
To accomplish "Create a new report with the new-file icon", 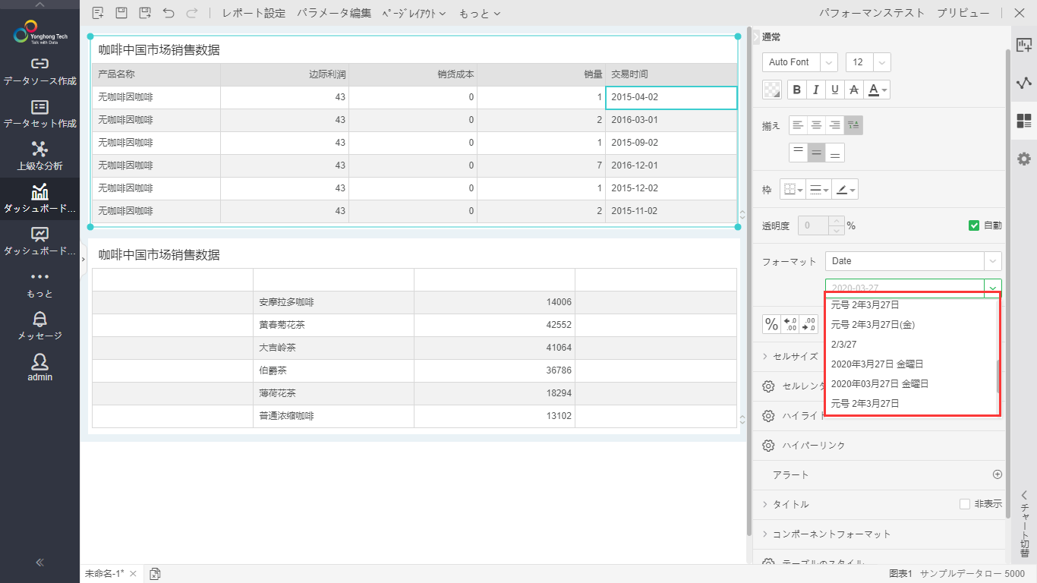I will 97,13.
